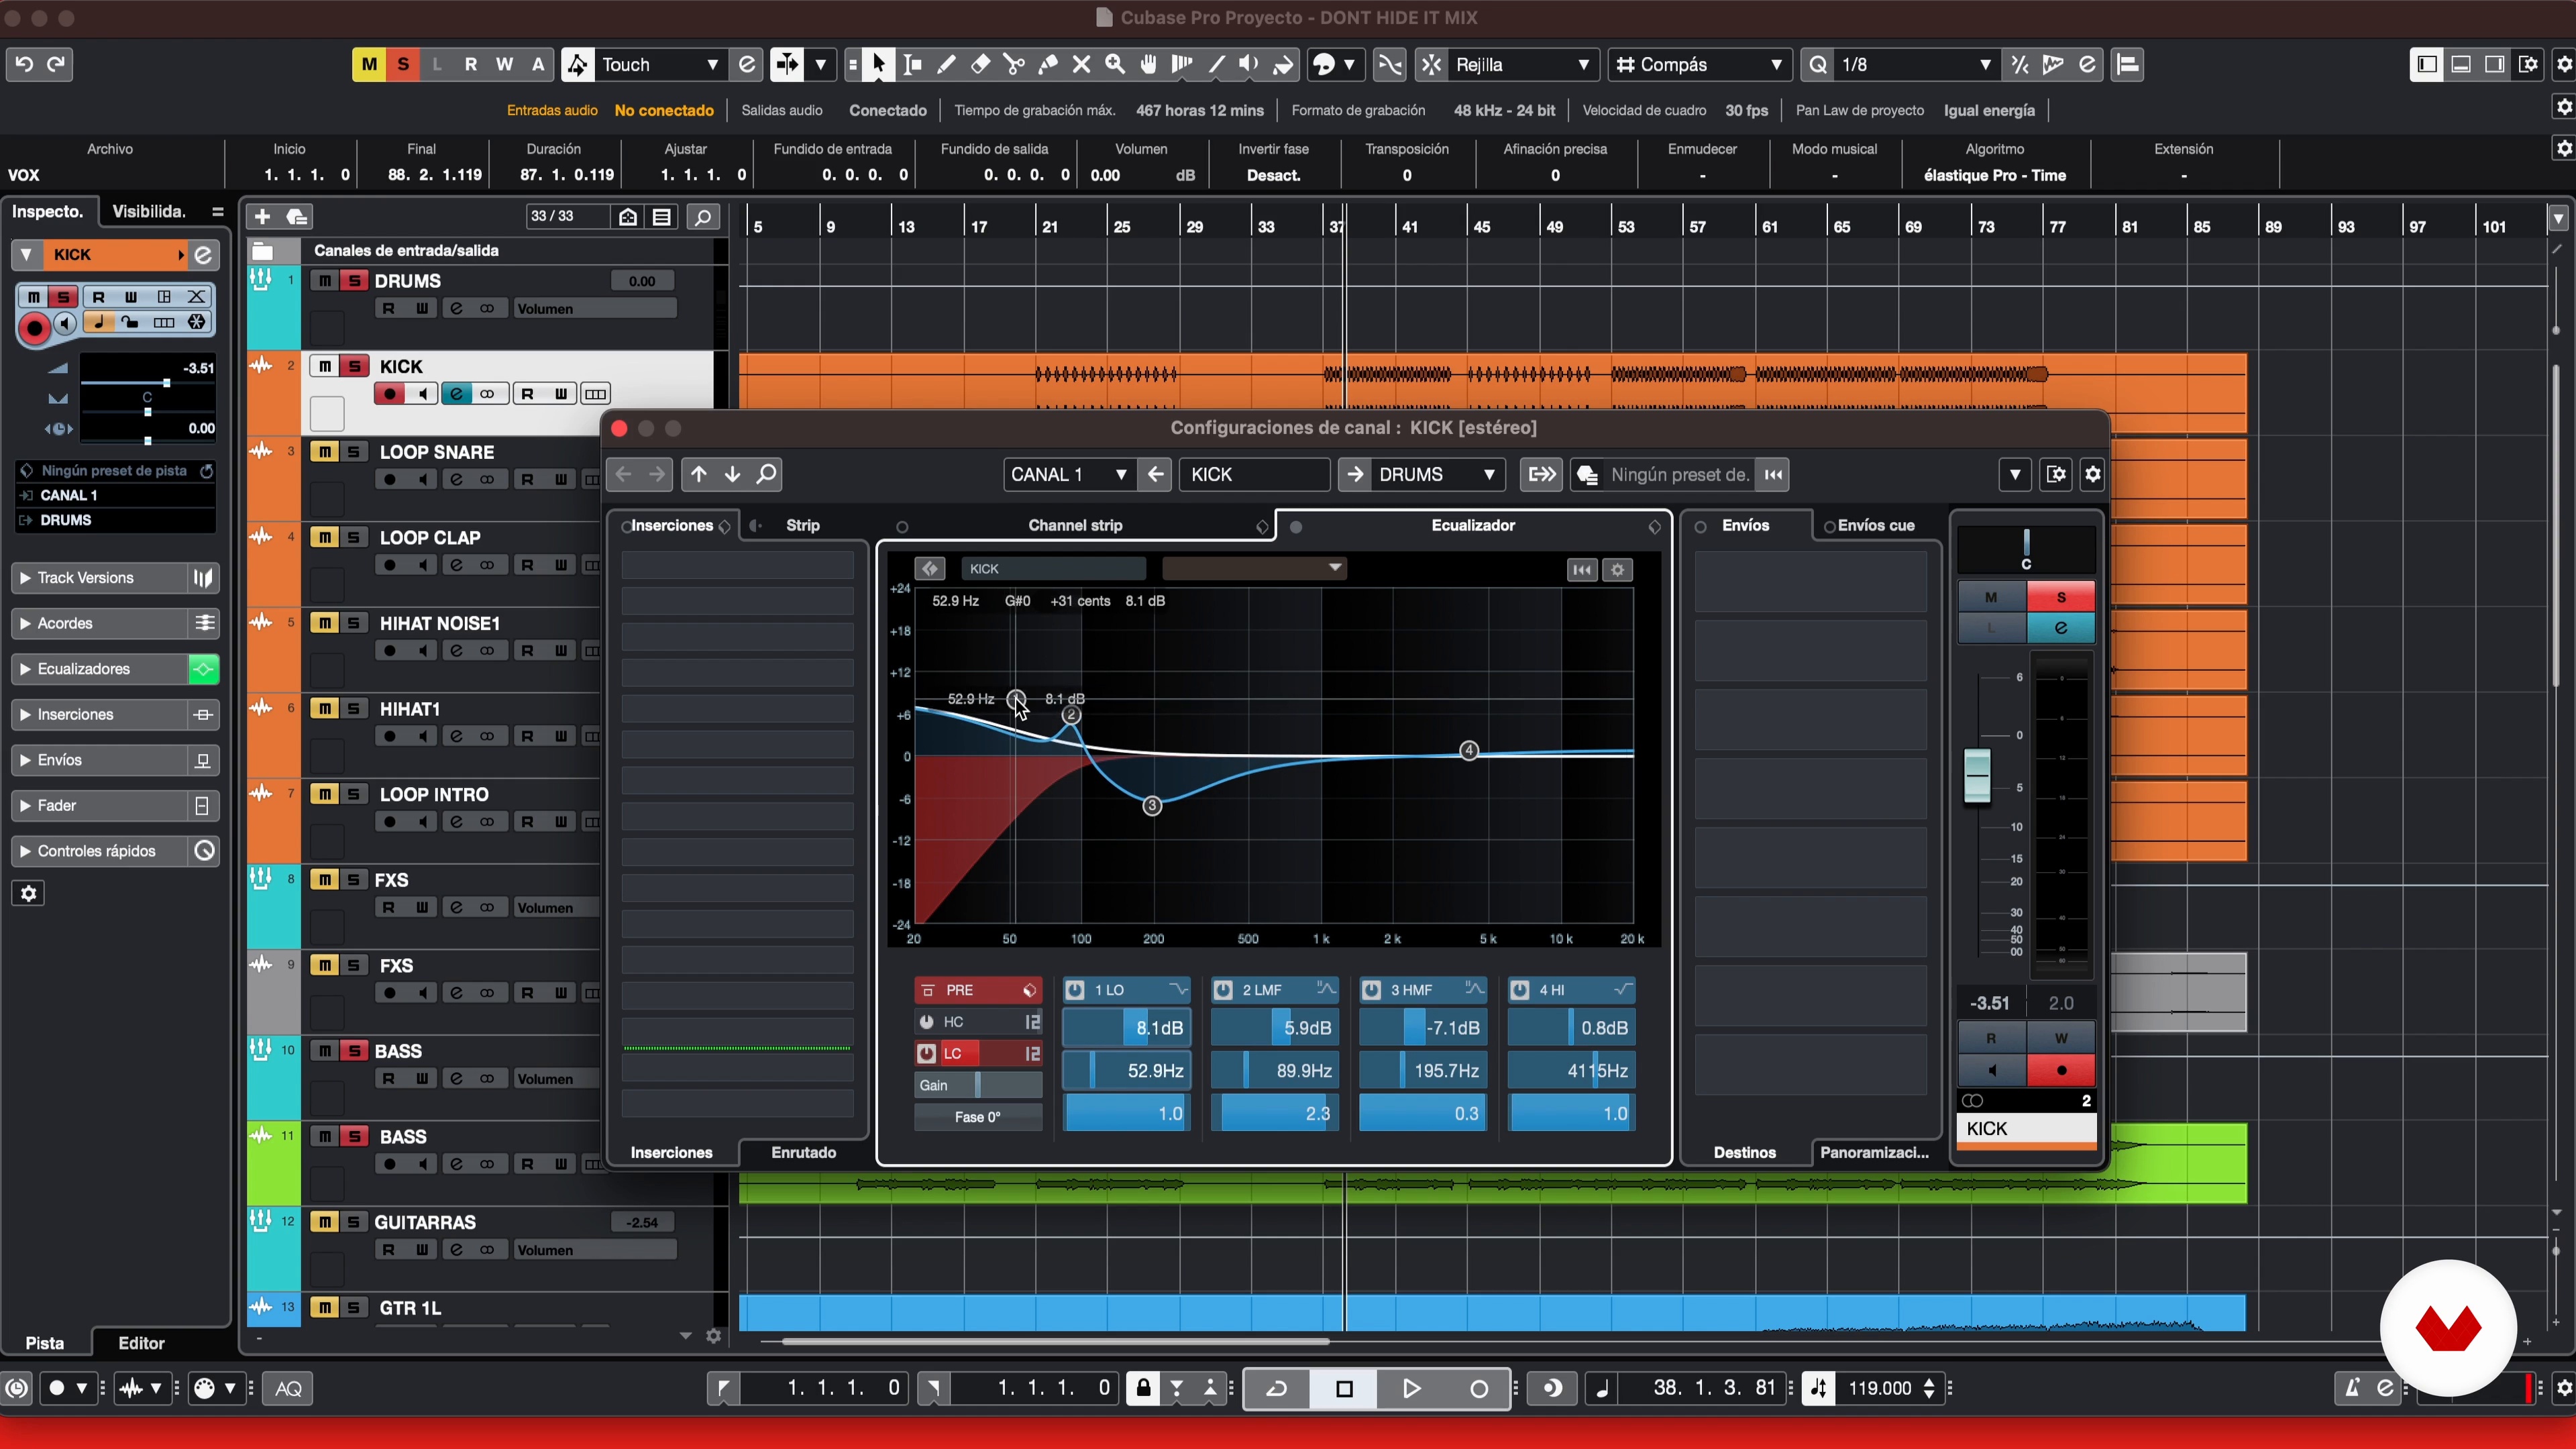The height and width of the screenshot is (1449, 2576).
Task: Toggle the LC low cut filter
Action: (x=926, y=1054)
